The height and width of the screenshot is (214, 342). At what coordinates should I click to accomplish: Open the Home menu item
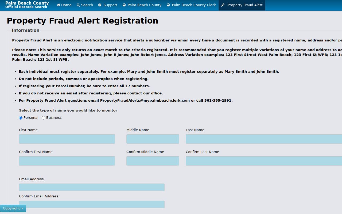click(x=64, y=5)
